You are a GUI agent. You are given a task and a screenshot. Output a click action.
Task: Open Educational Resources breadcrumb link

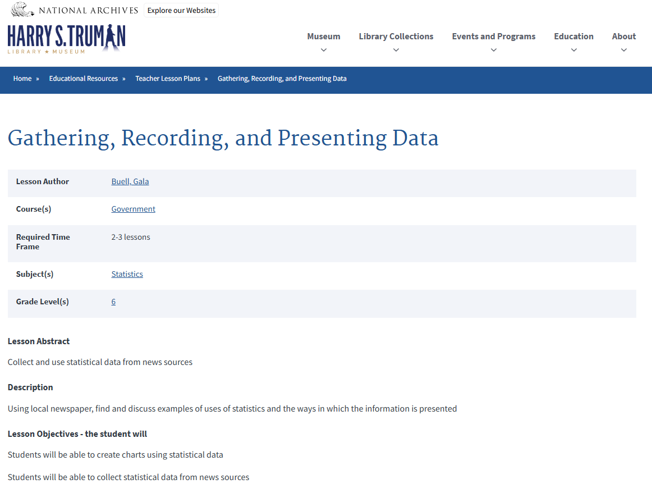pos(82,78)
